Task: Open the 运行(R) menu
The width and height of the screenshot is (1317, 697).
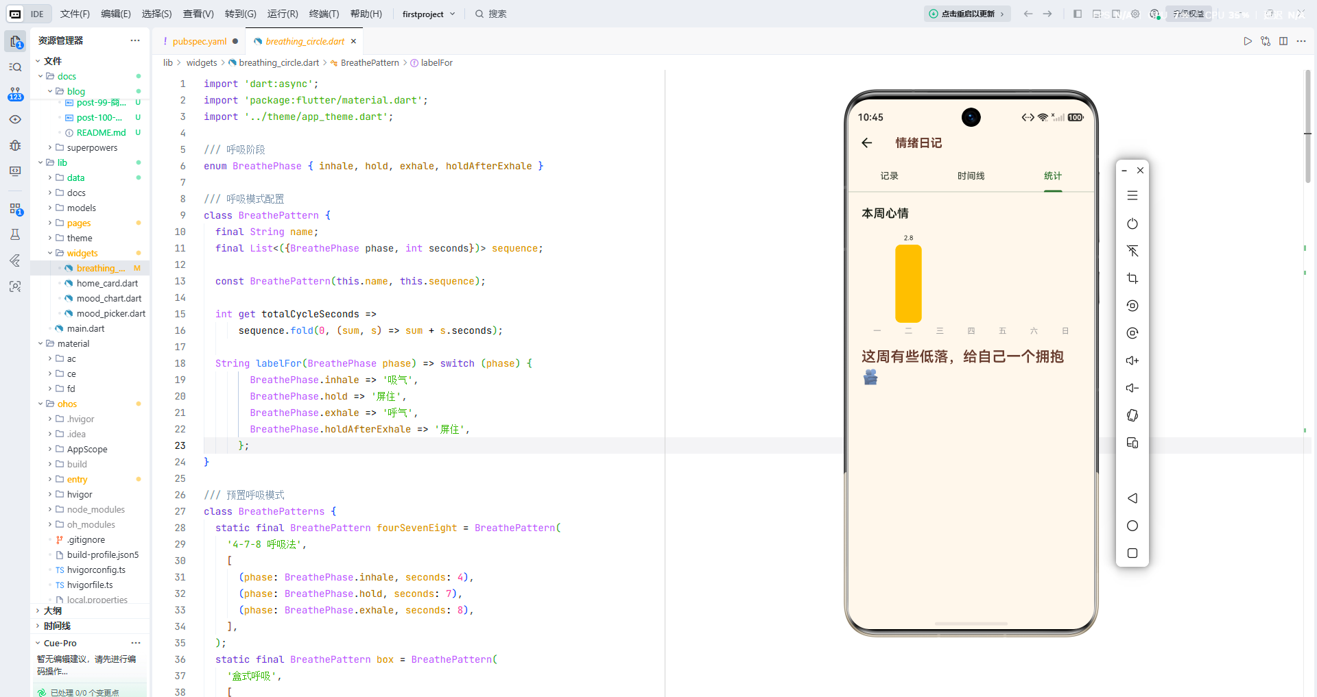Action: [x=283, y=14]
